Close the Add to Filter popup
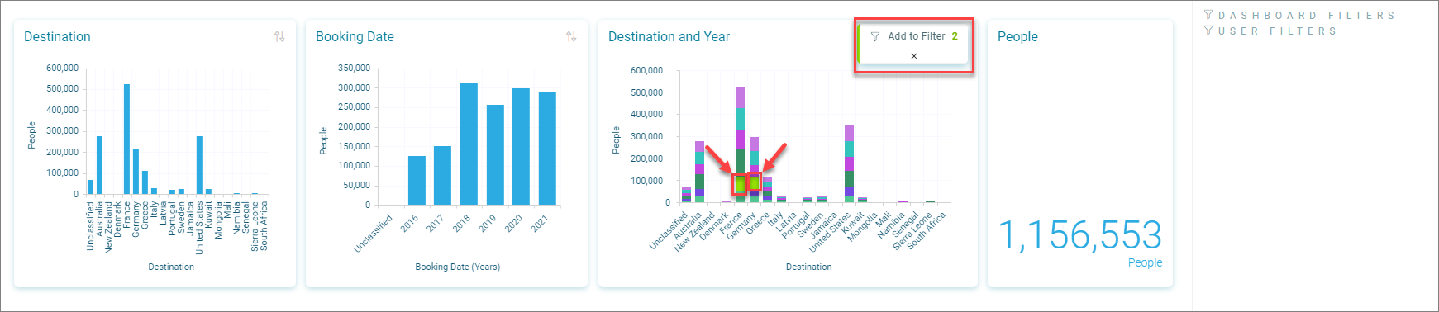The image size is (1439, 312). (914, 56)
